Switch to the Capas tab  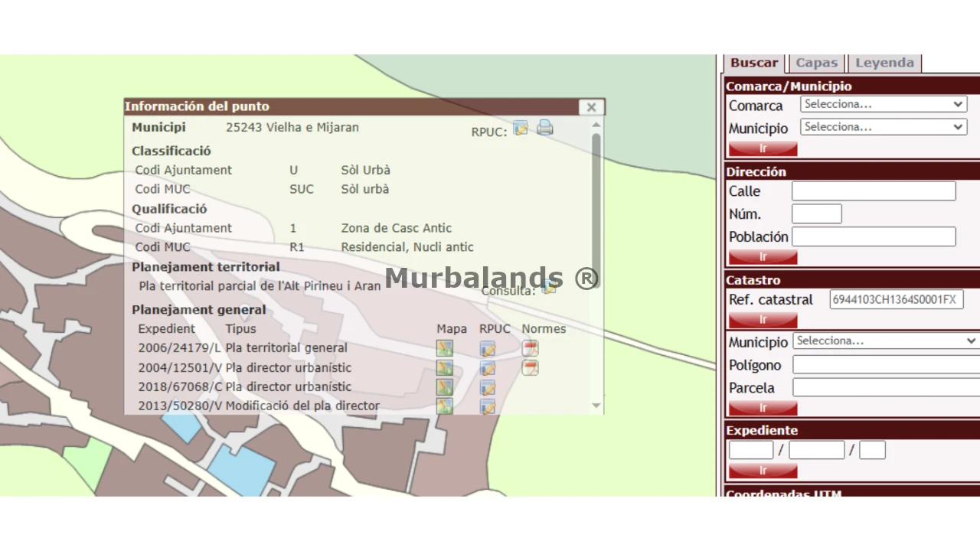[x=817, y=63]
